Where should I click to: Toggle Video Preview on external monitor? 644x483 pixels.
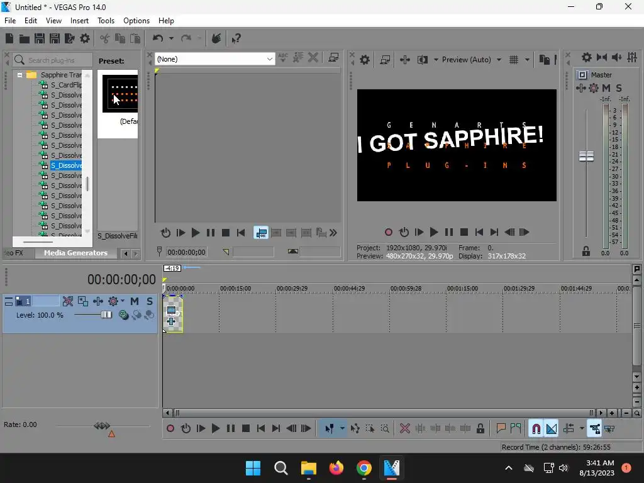pos(385,60)
